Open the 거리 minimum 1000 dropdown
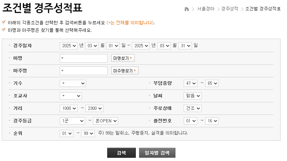 pos(69,108)
